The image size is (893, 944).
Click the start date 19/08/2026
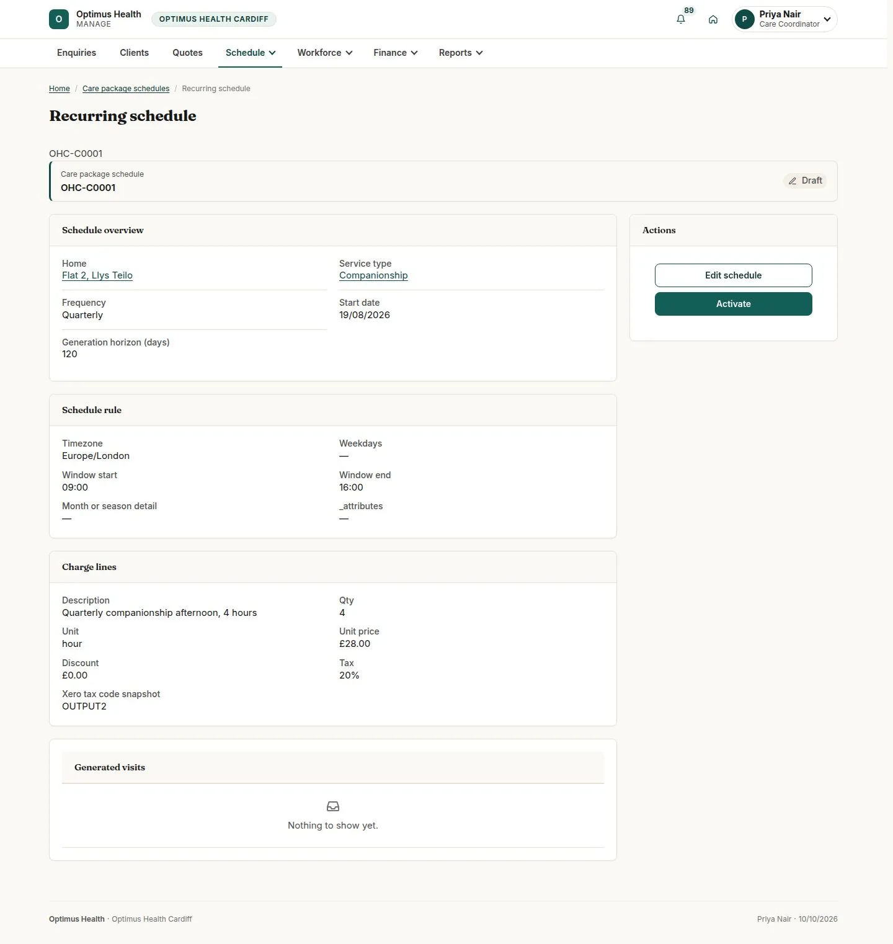[365, 315]
